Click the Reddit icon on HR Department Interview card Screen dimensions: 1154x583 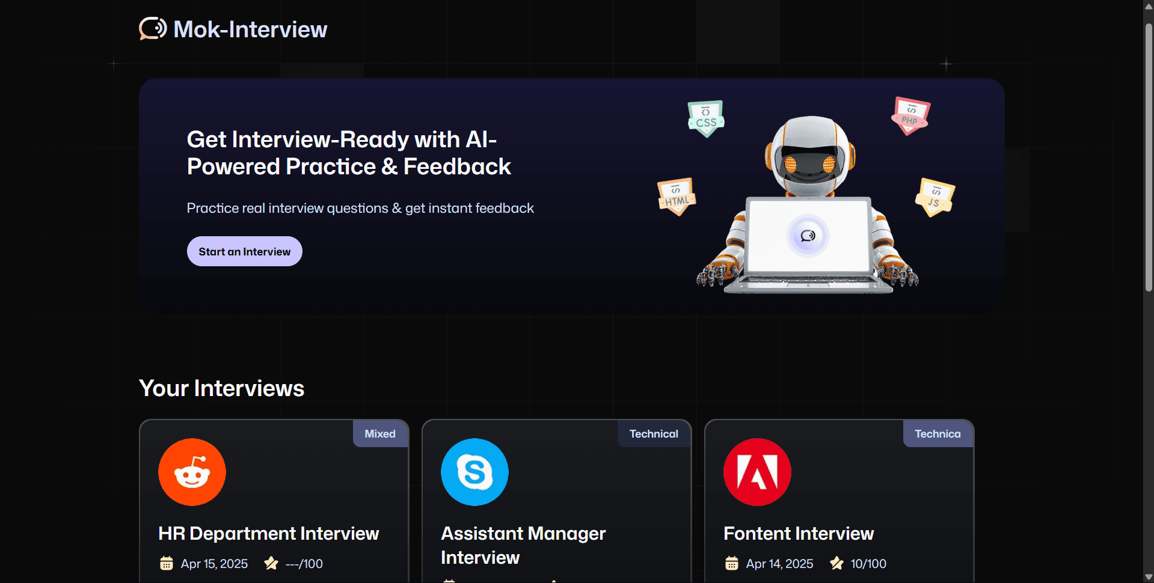click(x=191, y=472)
